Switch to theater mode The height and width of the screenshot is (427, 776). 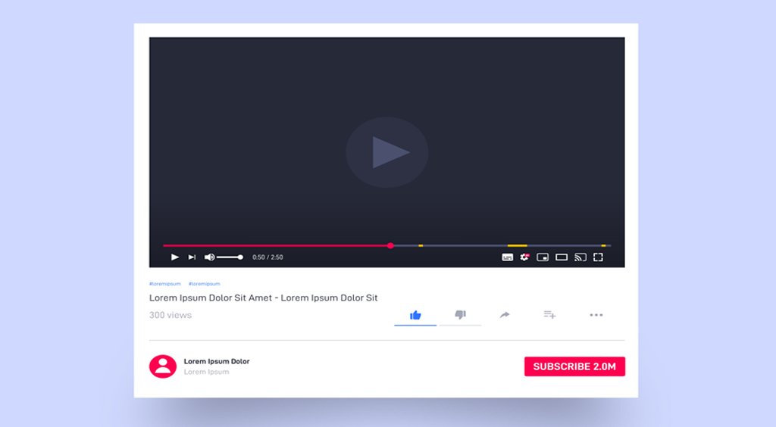(562, 257)
